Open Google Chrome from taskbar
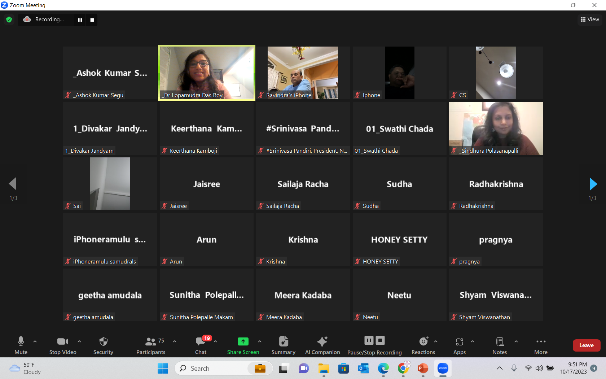606x379 pixels. point(403,369)
